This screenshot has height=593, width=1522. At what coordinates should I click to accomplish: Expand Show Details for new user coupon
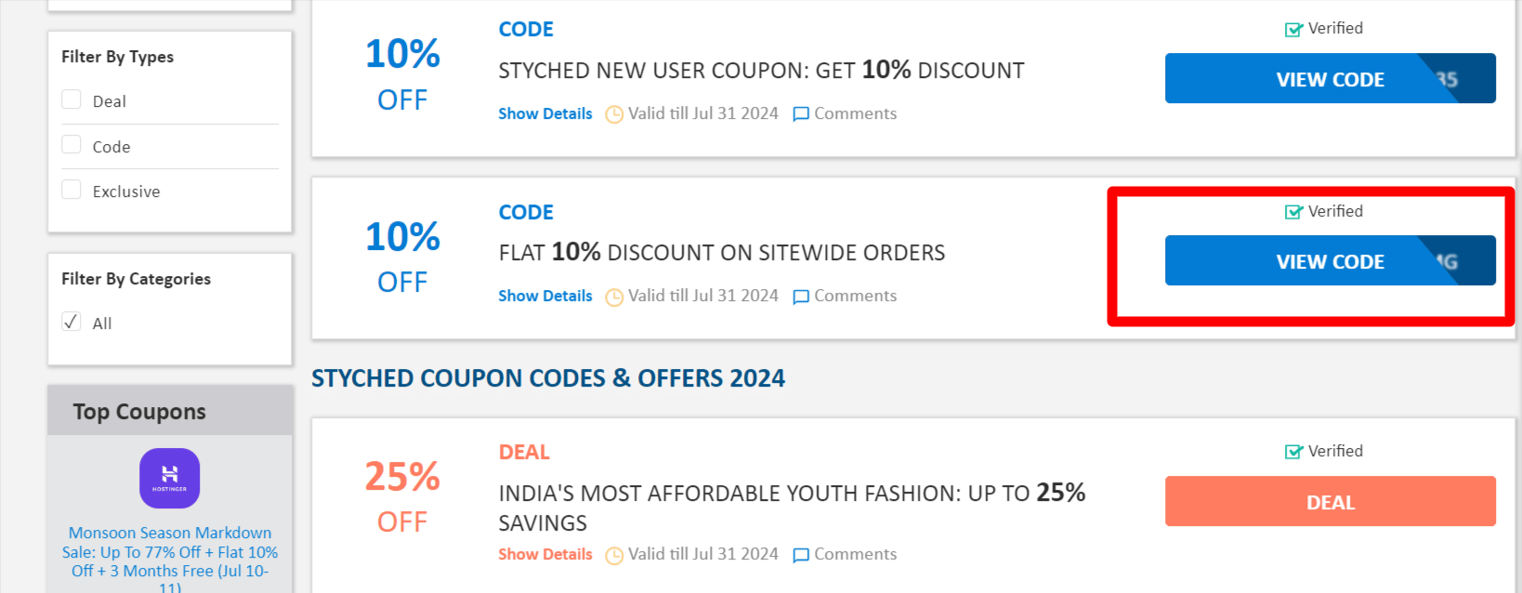click(x=545, y=113)
